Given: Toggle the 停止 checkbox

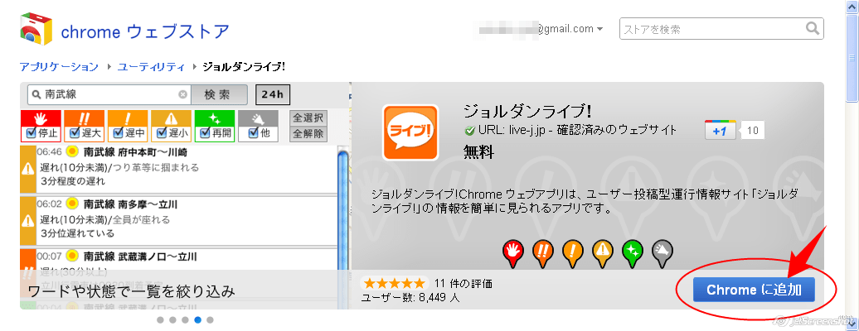Looking at the screenshot, I should (x=32, y=133).
